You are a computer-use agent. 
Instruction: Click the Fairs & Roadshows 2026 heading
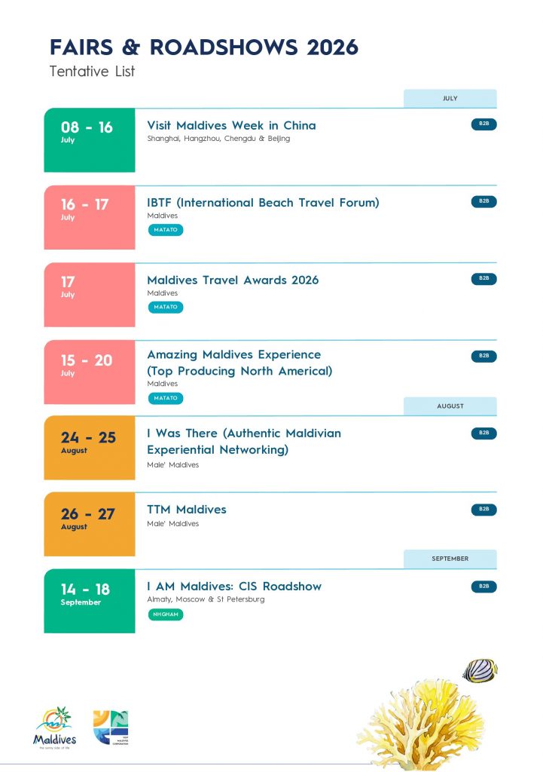[x=204, y=47]
